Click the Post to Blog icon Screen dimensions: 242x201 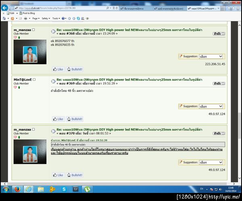coord(21,13)
